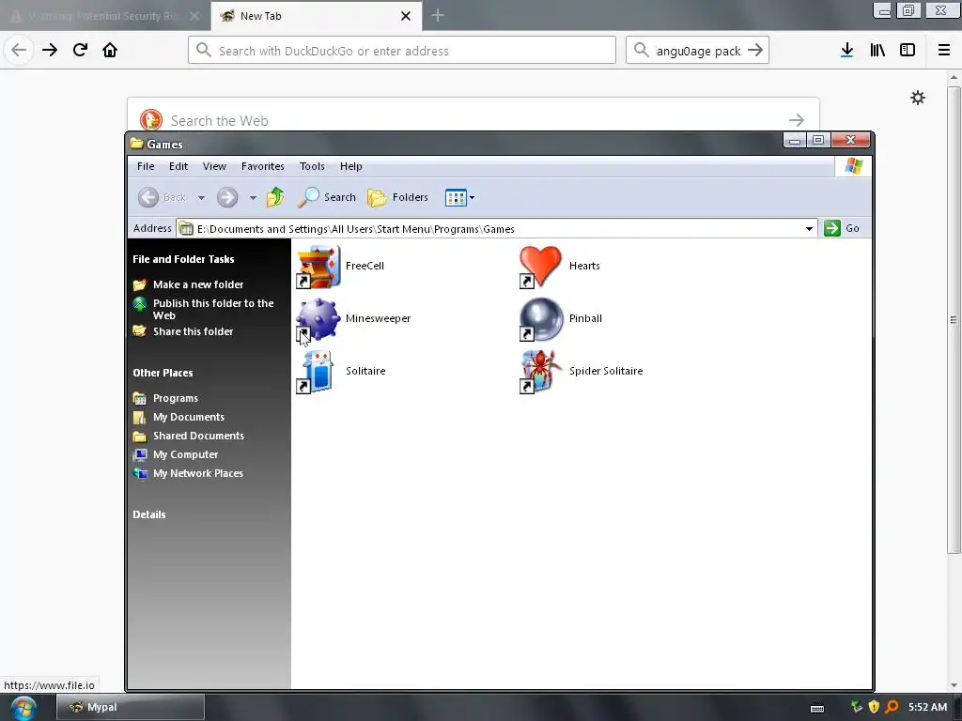Click Make a new folder link

tap(198, 284)
